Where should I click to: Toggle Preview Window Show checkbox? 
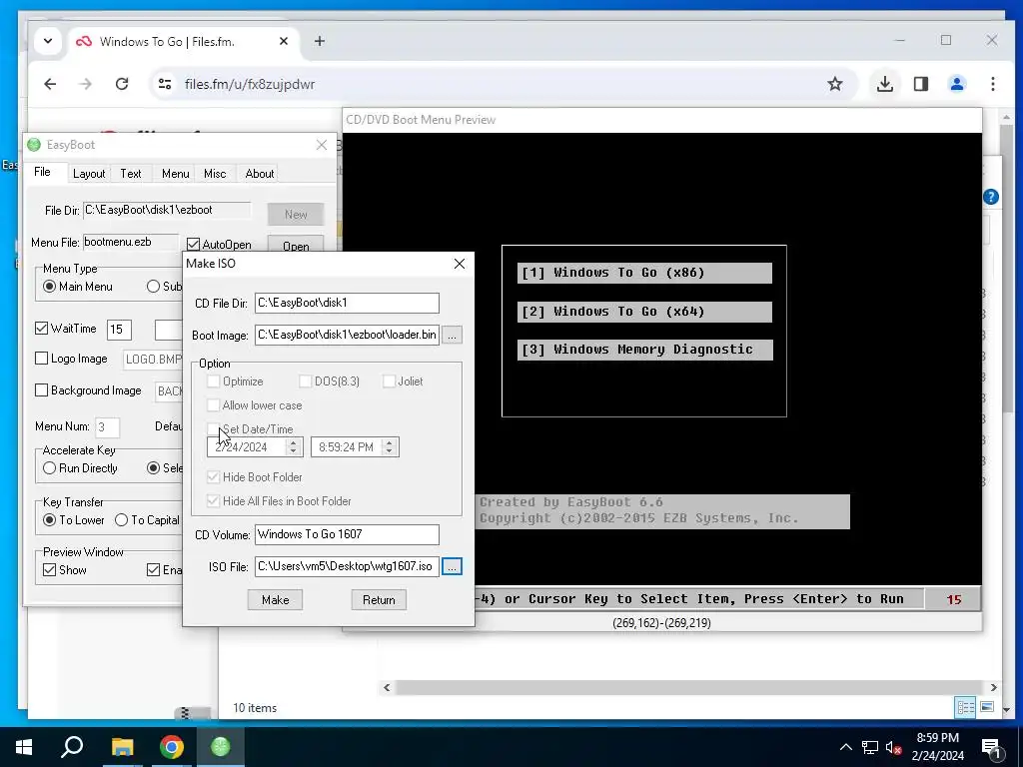49,570
